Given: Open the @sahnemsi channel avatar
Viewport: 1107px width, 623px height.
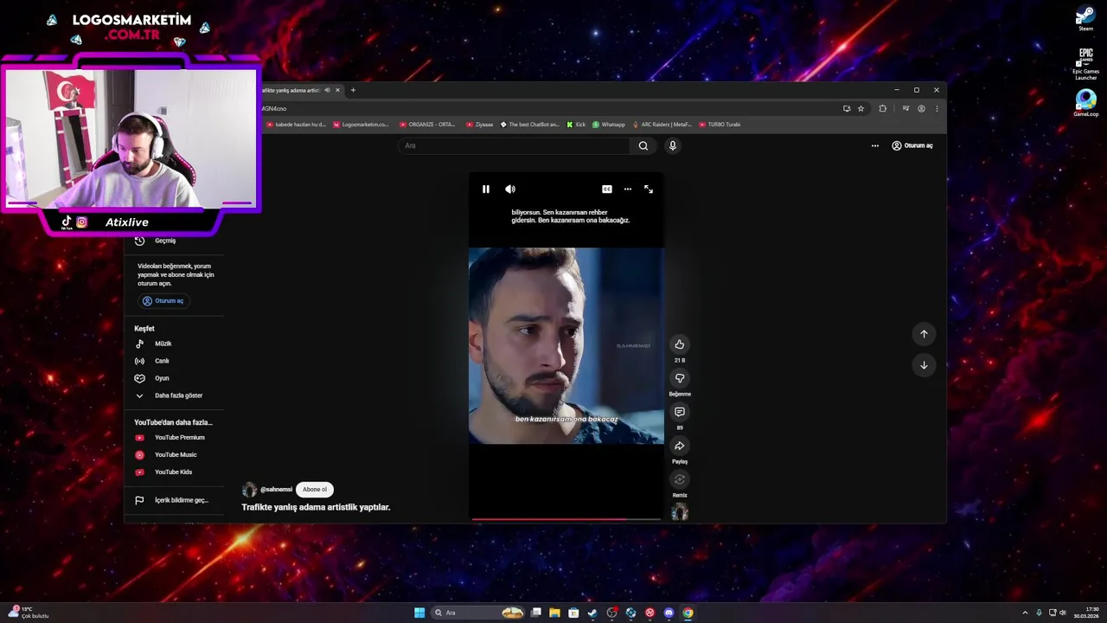Looking at the screenshot, I should (x=249, y=490).
